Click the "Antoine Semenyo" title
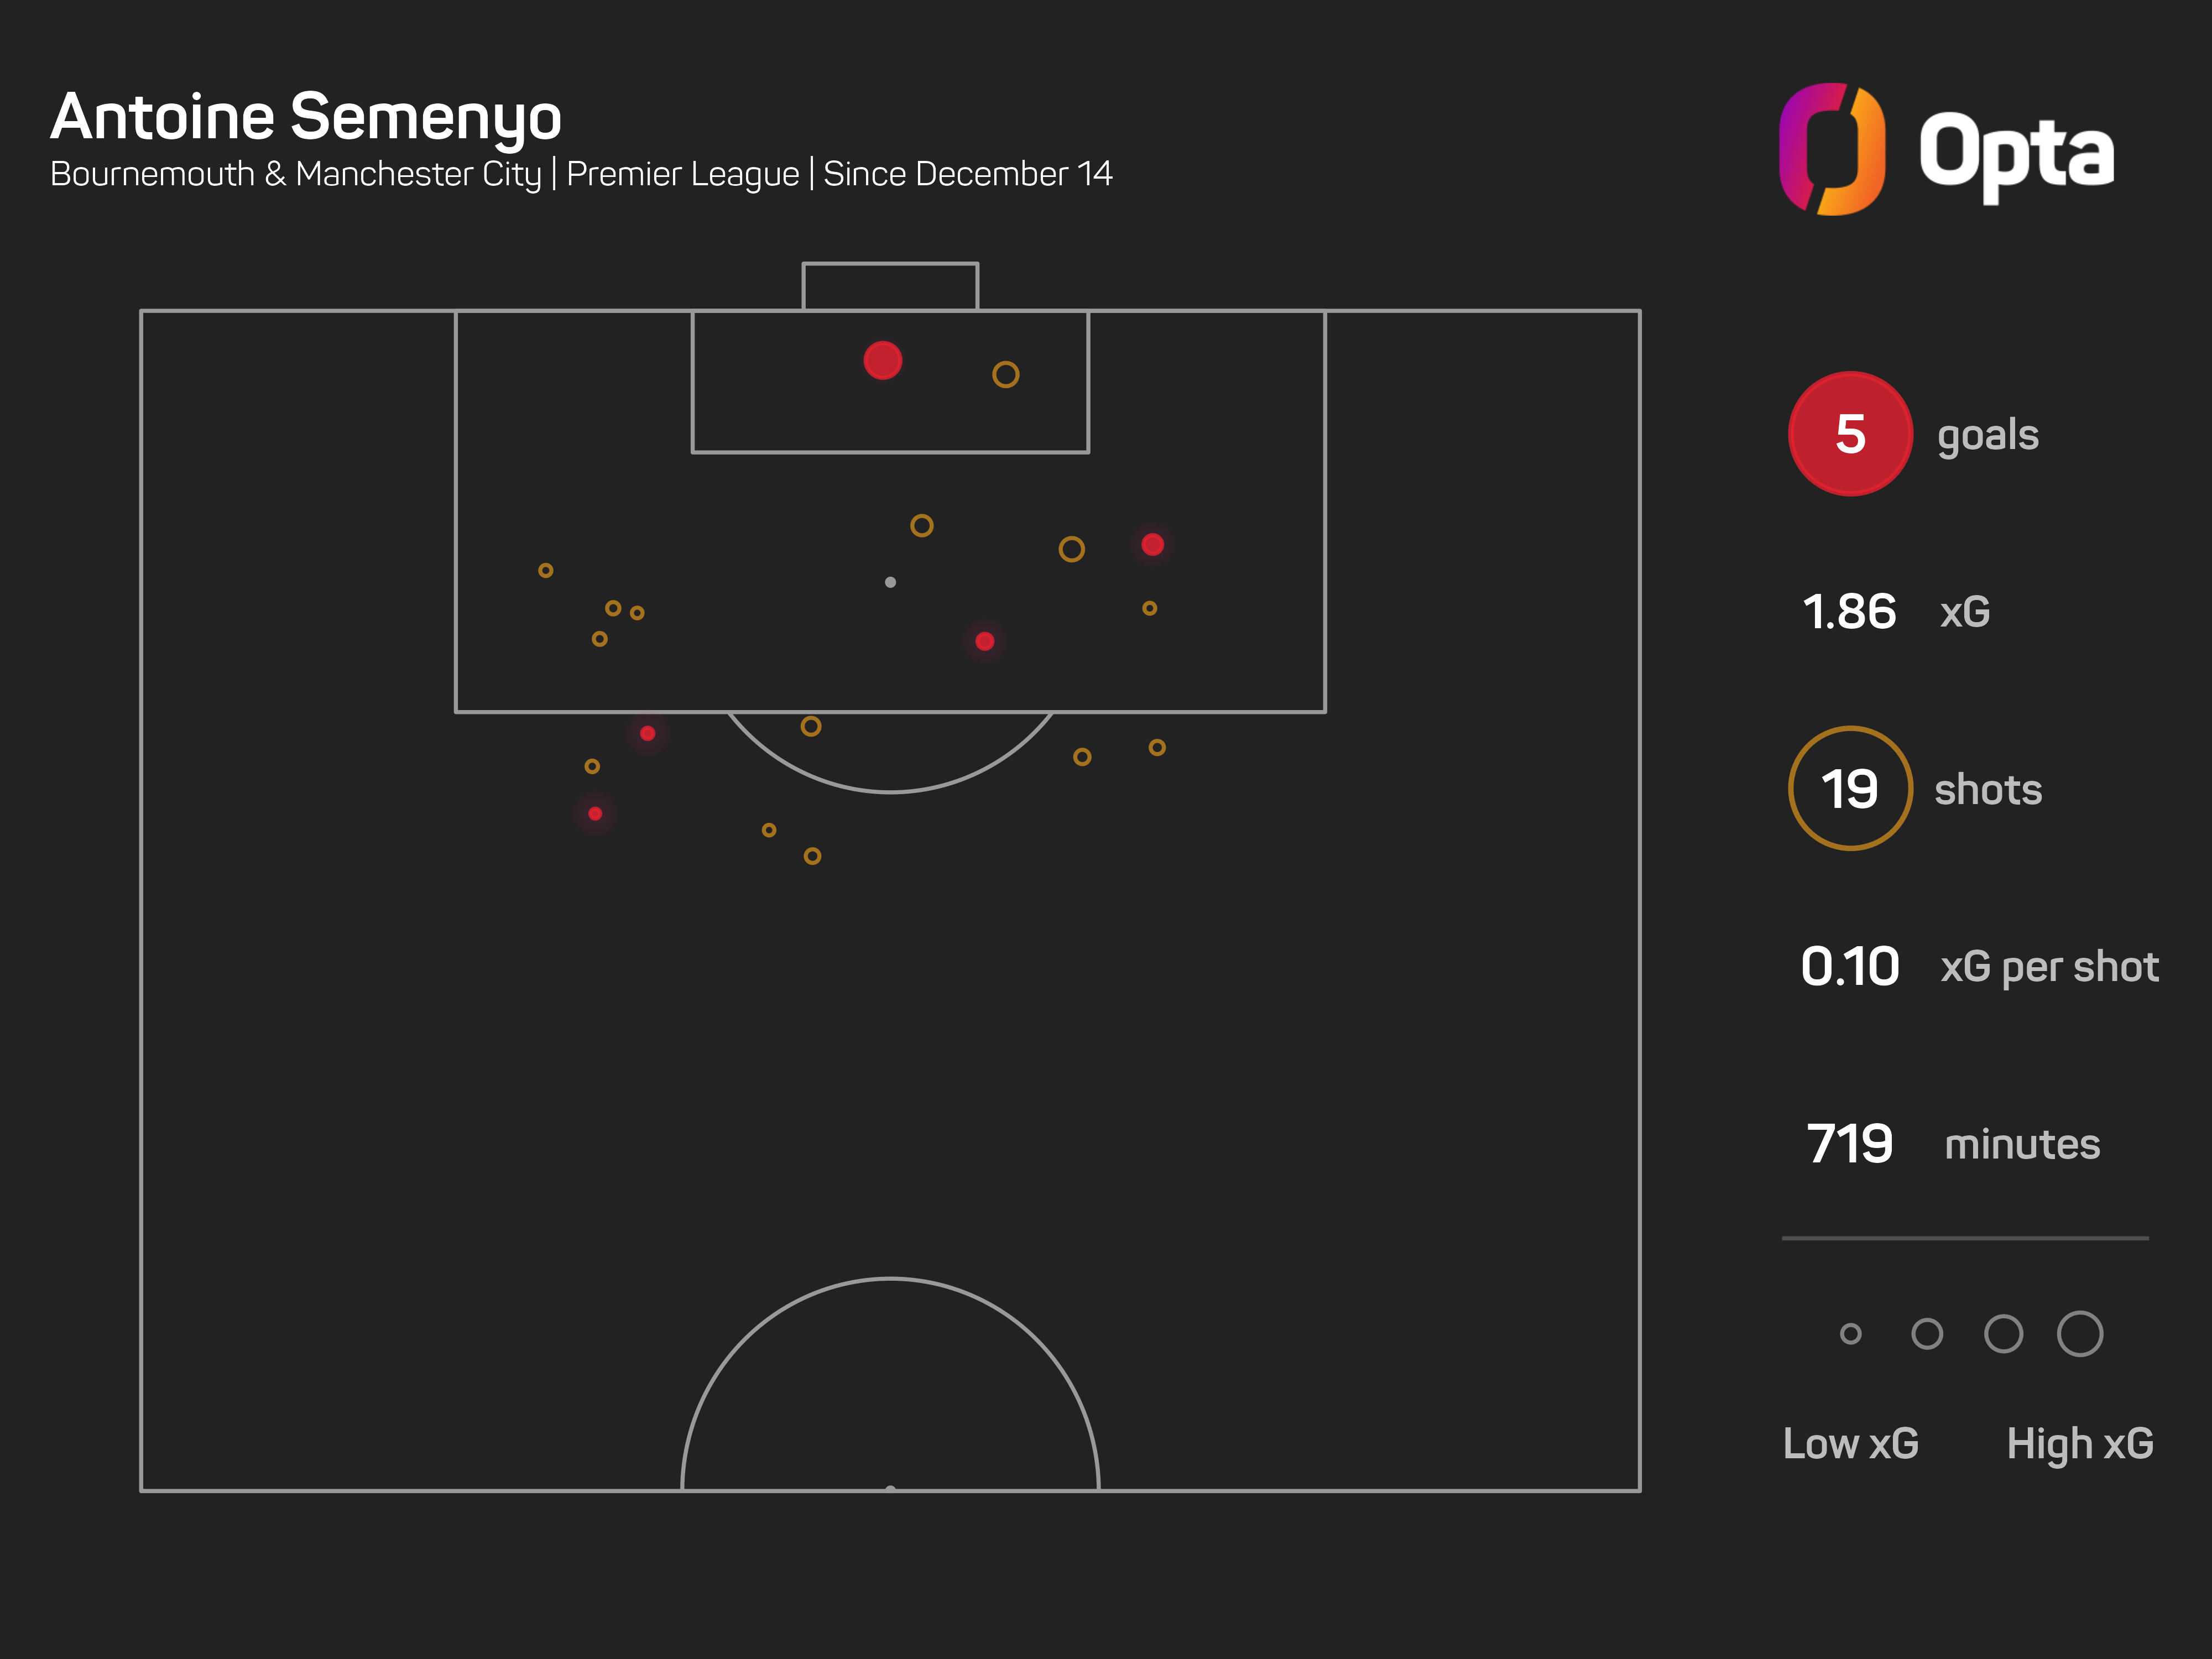 (x=306, y=117)
